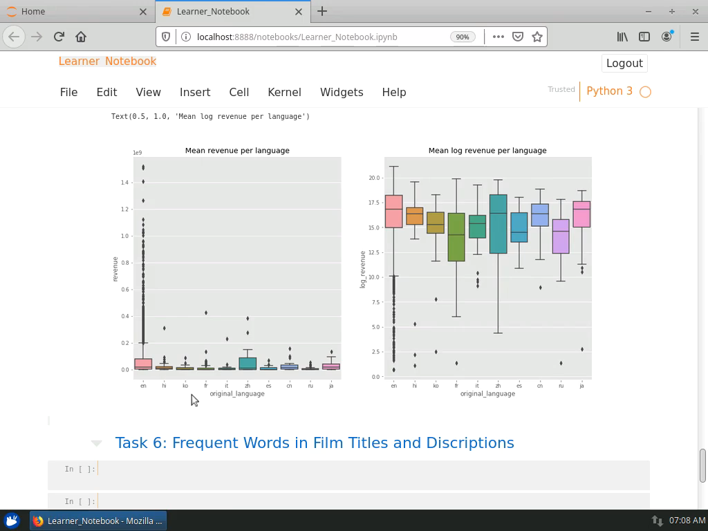The height and width of the screenshot is (531, 708).
Task: Save page to Pocket icon
Action: coord(517,37)
